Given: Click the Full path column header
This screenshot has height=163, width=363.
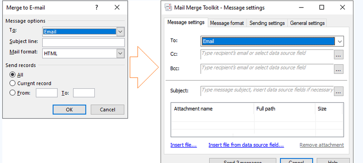Looking at the screenshot, I should click(285, 109).
